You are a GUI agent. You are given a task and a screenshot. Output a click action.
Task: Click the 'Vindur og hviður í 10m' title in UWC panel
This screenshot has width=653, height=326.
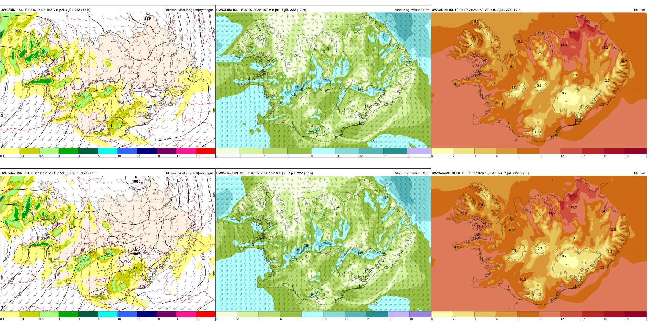point(412,10)
